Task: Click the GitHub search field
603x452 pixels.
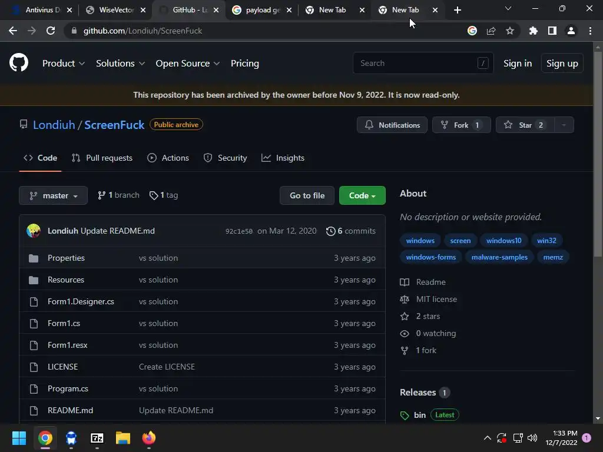Action: click(423, 63)
